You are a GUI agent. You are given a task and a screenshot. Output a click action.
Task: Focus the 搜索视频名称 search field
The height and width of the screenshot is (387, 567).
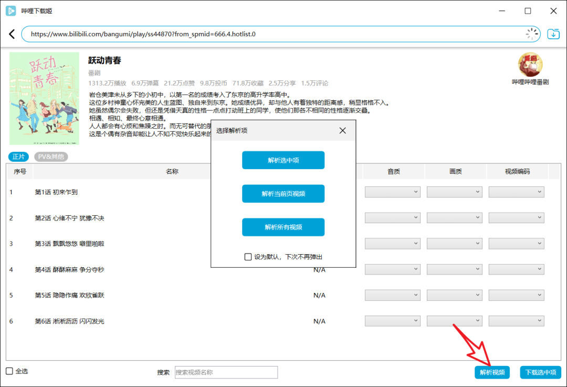226,372
